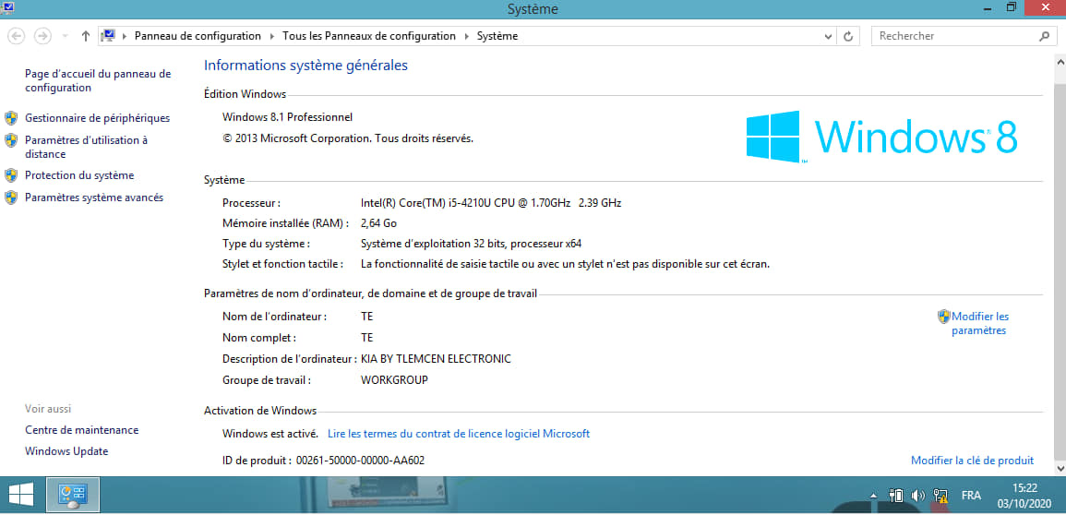Click the magnifier search icon
Screen dimensions: 1066x515
pos(1045,36)
